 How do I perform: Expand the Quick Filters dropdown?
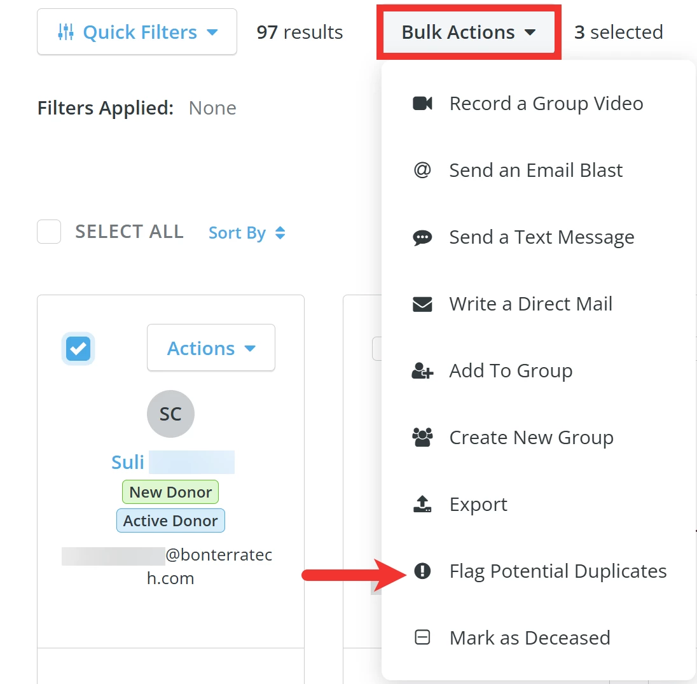(136, 32)
